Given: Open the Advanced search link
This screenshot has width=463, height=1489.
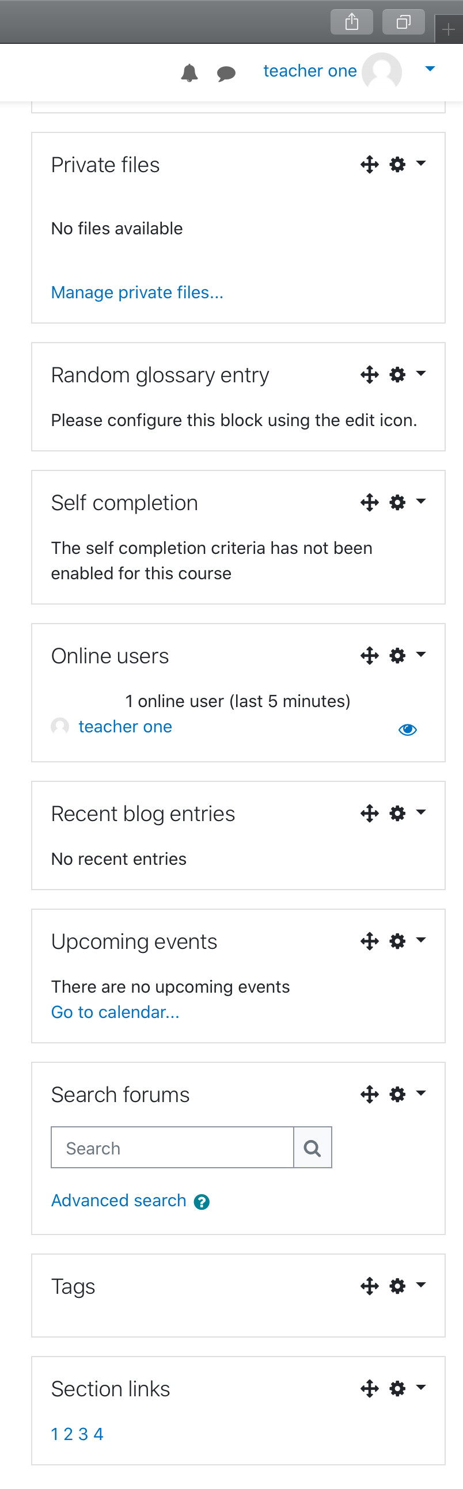Looking at the screenshot, I should pos(119,1201).
